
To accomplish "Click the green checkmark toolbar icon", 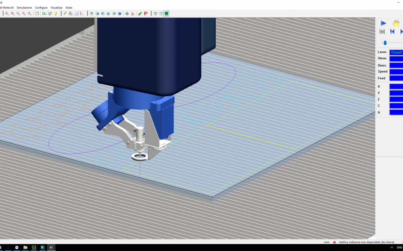I will (x=140, y=13).
